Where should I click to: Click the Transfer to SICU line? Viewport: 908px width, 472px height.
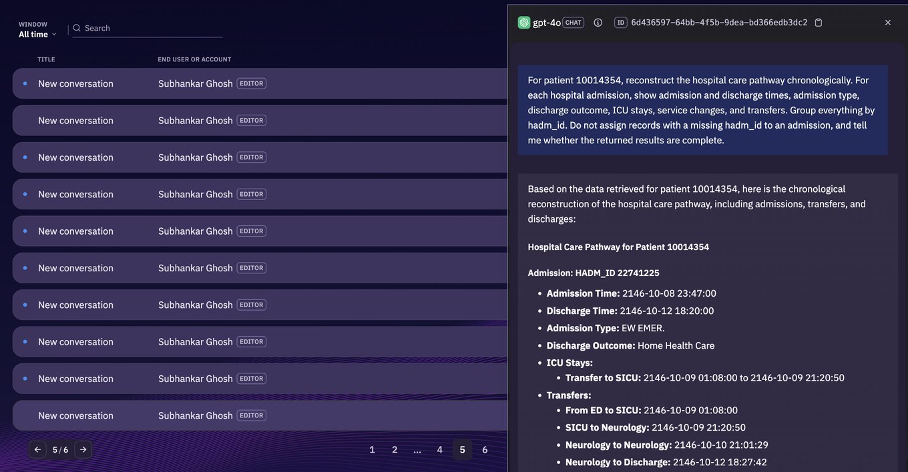click(x=705, y=378)
